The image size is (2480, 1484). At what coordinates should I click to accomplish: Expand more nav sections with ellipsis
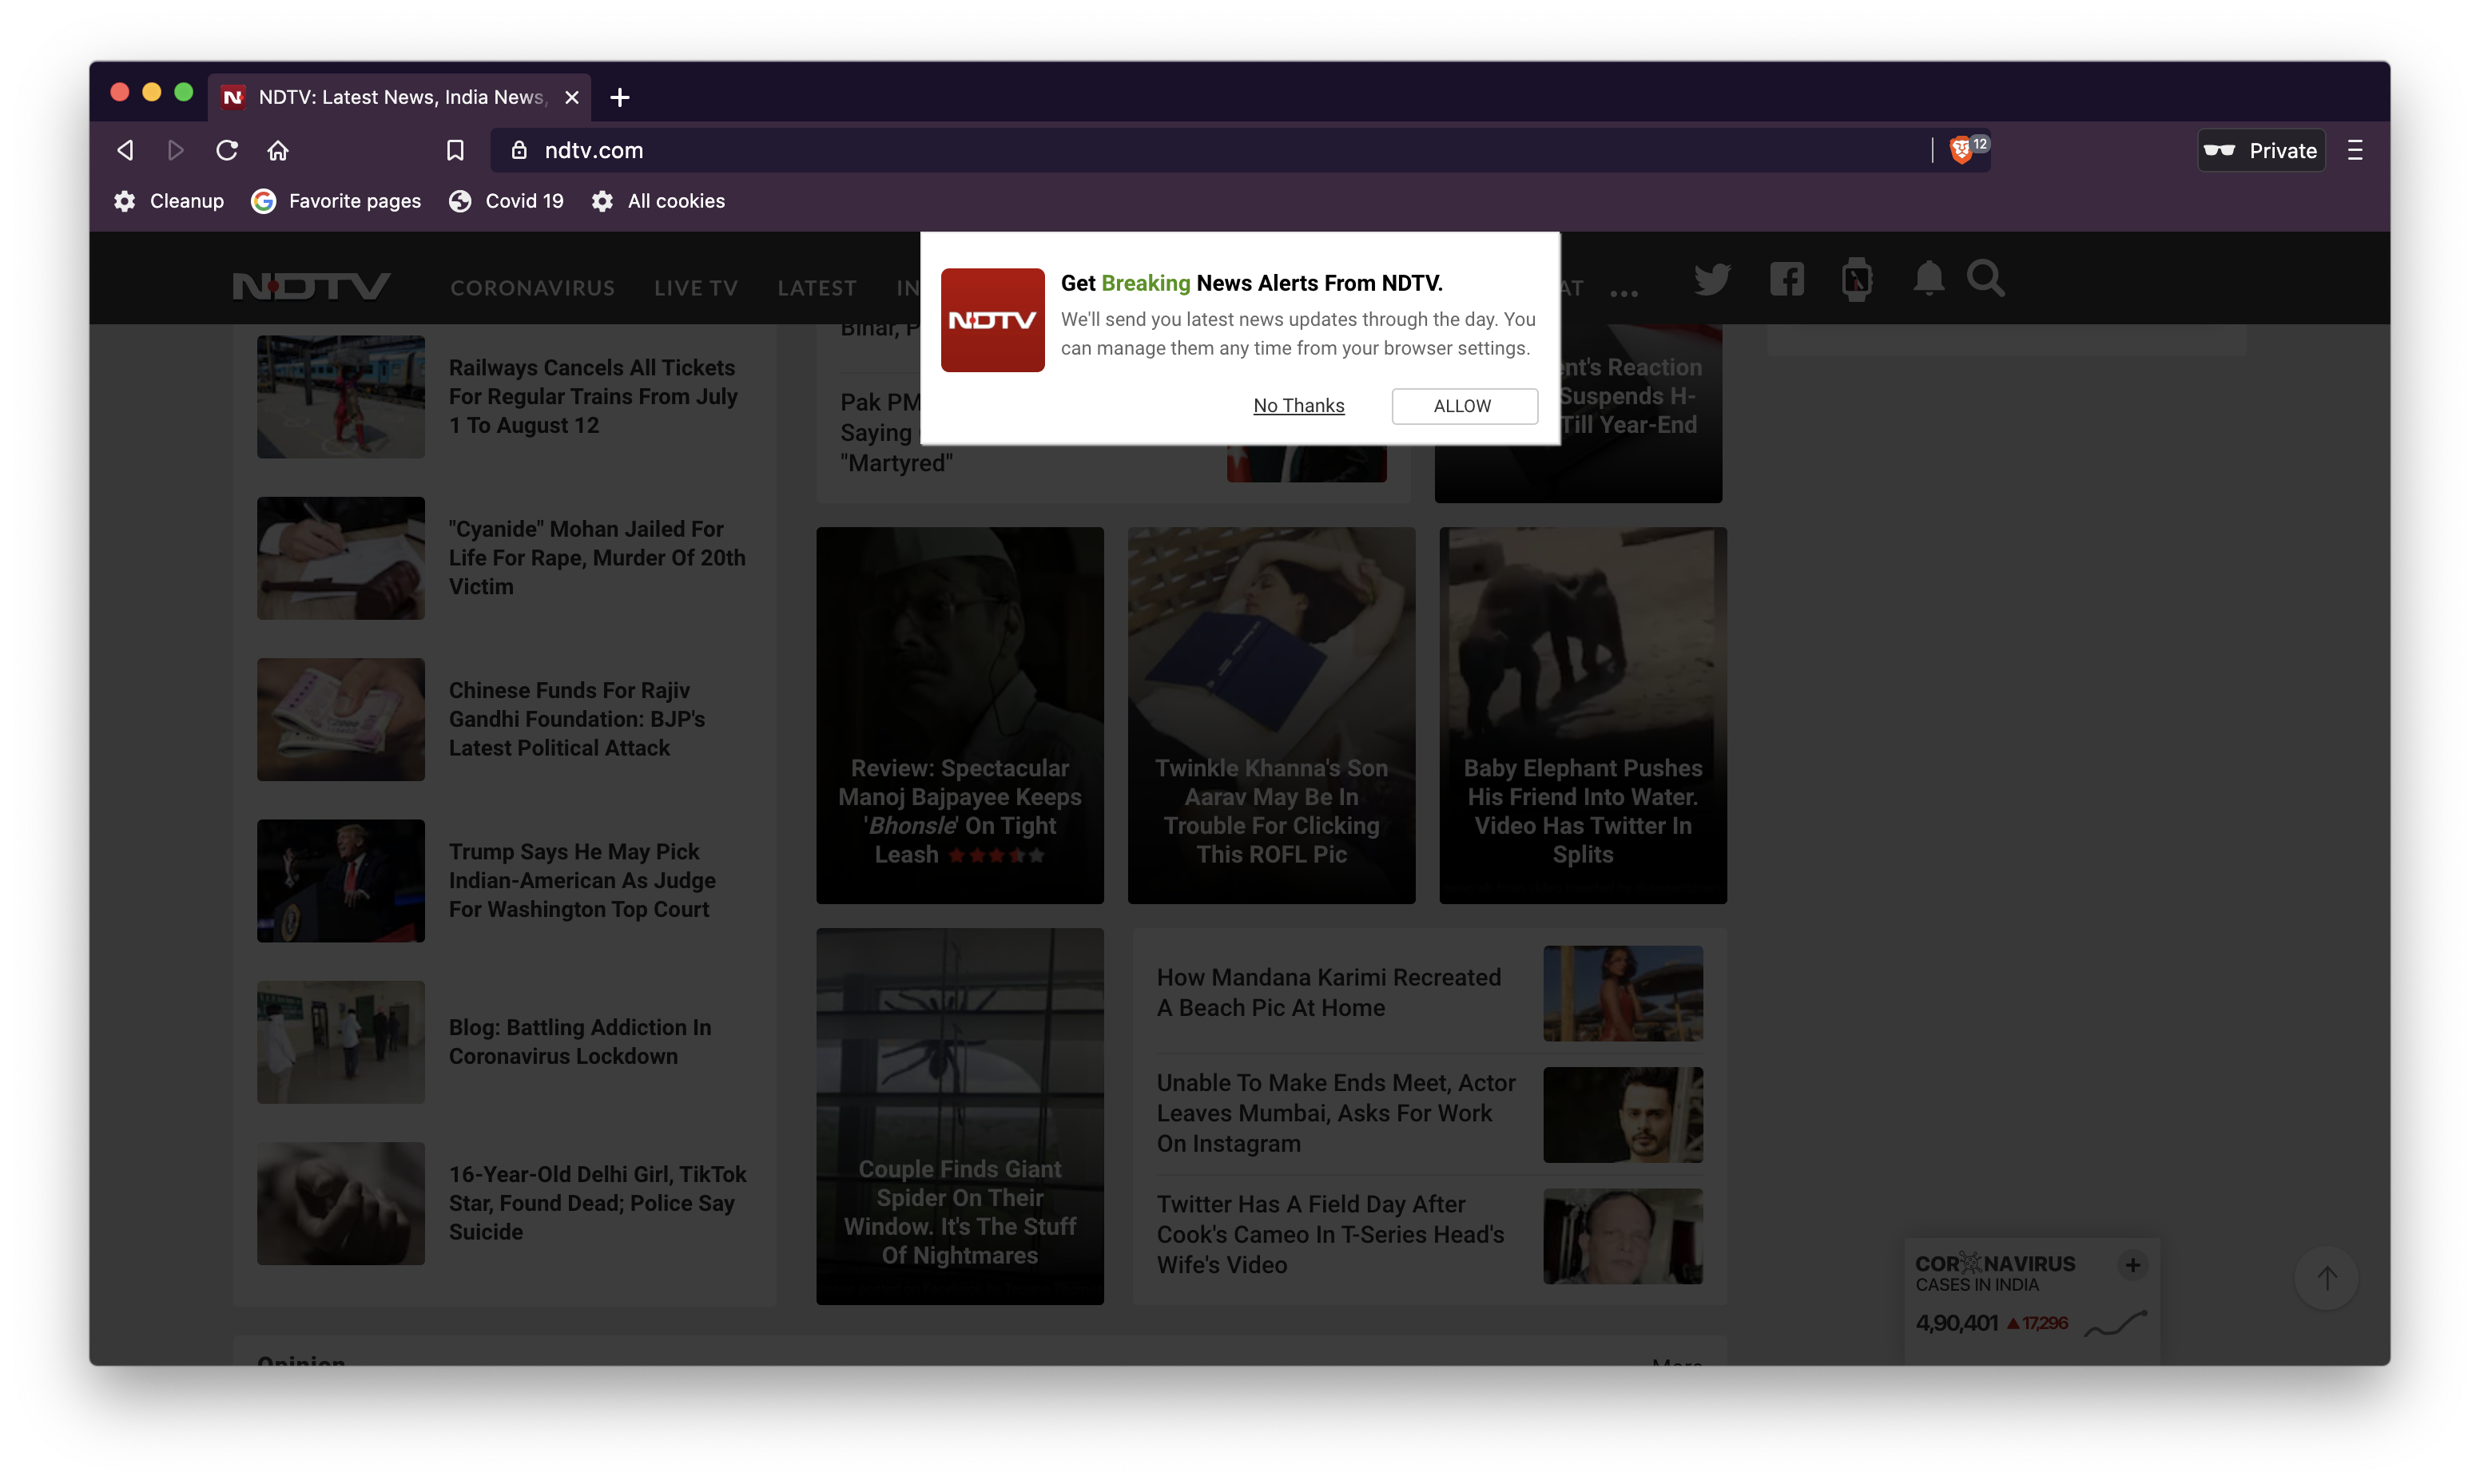point(1624,292)
